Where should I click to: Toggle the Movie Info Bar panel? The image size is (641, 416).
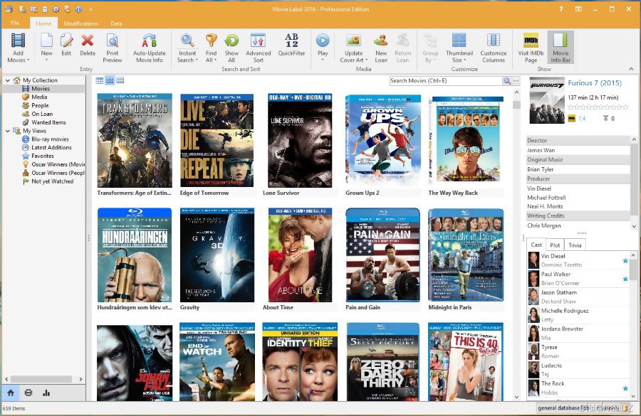pyautogui.click(x=561, y=41)
